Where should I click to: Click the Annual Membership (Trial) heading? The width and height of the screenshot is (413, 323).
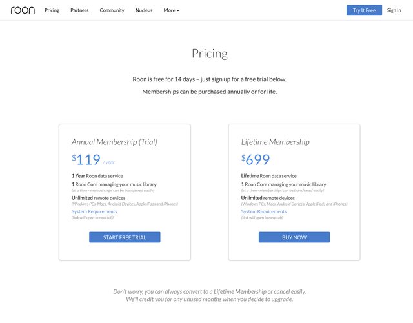tap(114, 142)
